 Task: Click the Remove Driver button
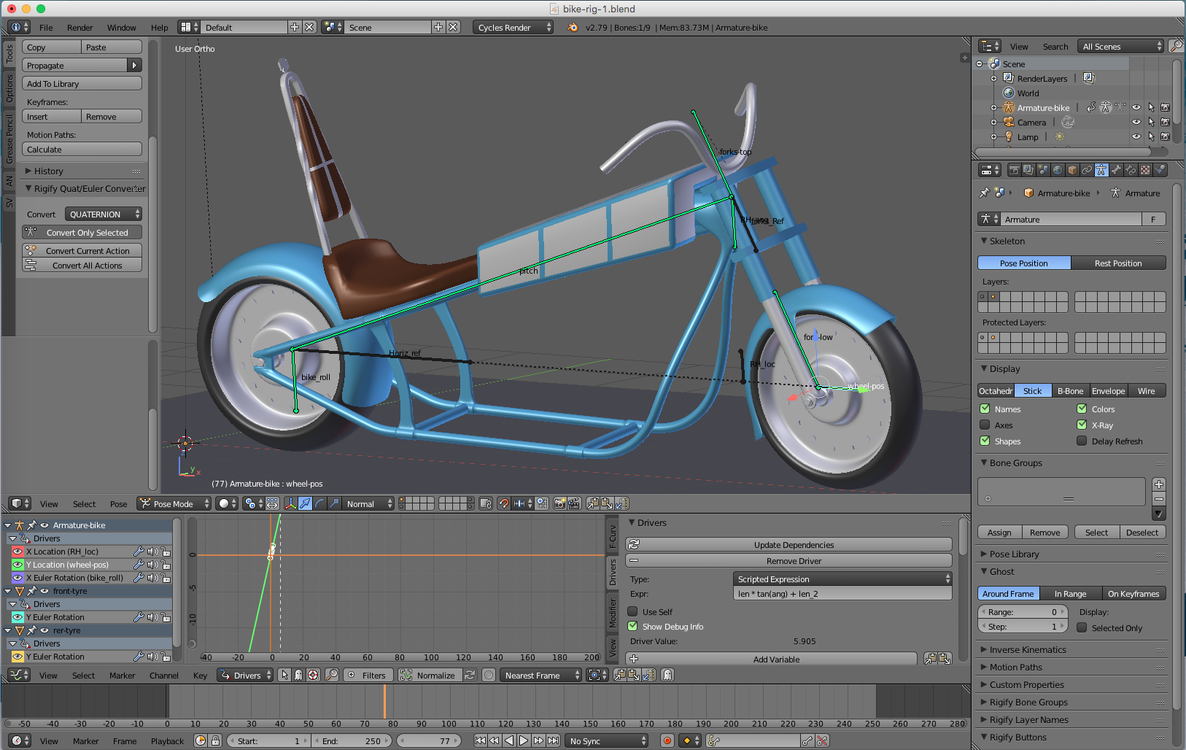[x=793, y=561]
